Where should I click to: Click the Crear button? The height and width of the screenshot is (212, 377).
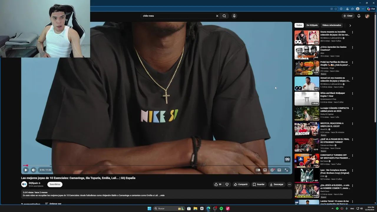348,16
